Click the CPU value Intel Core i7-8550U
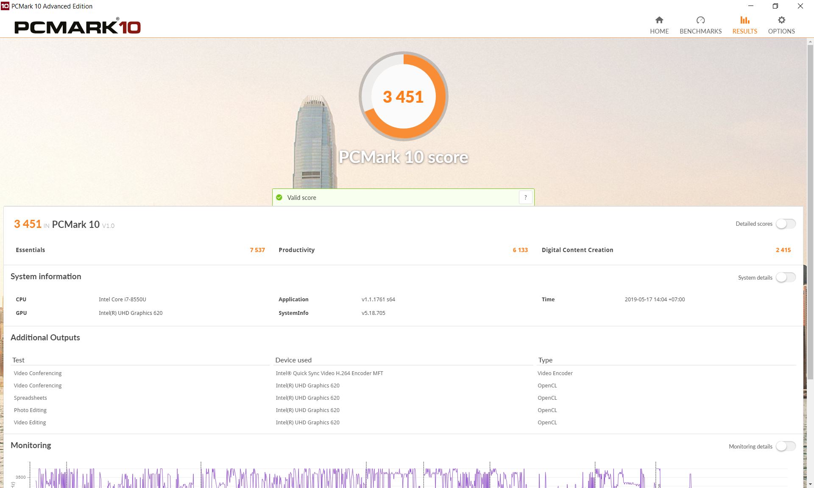This screenshot has width=814, height=488. pyautogui.click(x=123, y=299)
